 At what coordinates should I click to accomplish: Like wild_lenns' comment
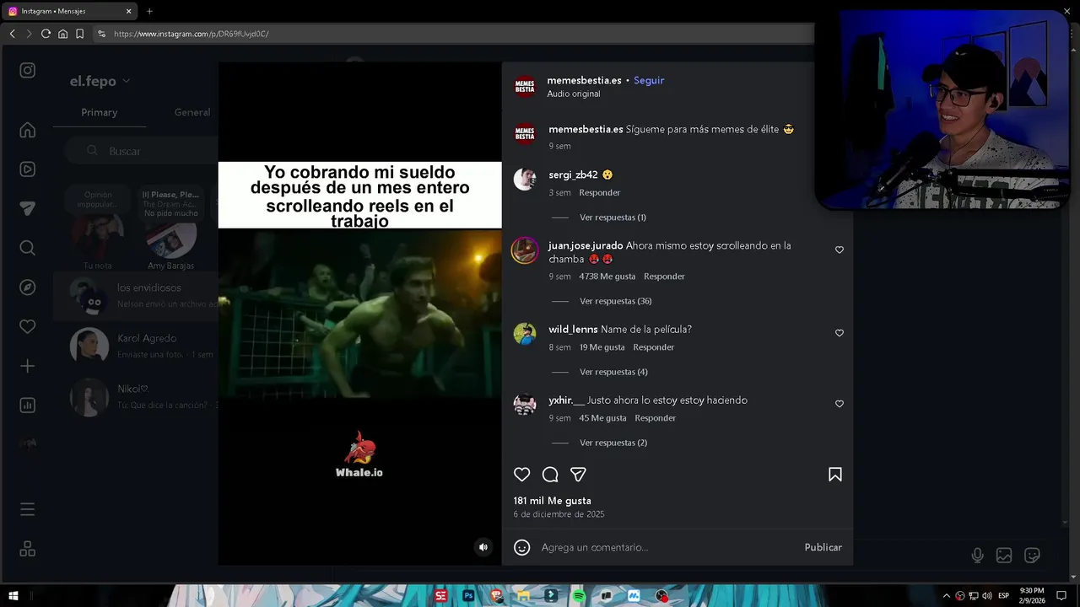[x=840, y=333]
